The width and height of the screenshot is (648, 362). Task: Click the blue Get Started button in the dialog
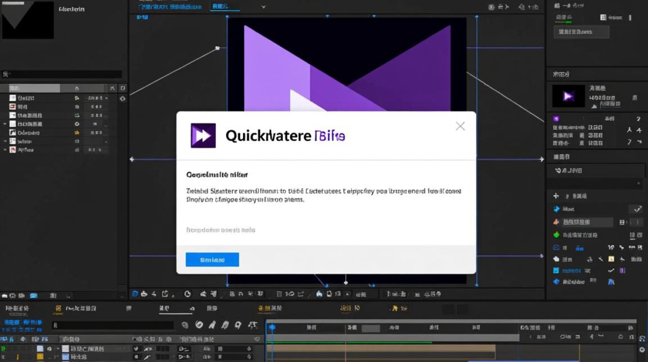[212, 259]
